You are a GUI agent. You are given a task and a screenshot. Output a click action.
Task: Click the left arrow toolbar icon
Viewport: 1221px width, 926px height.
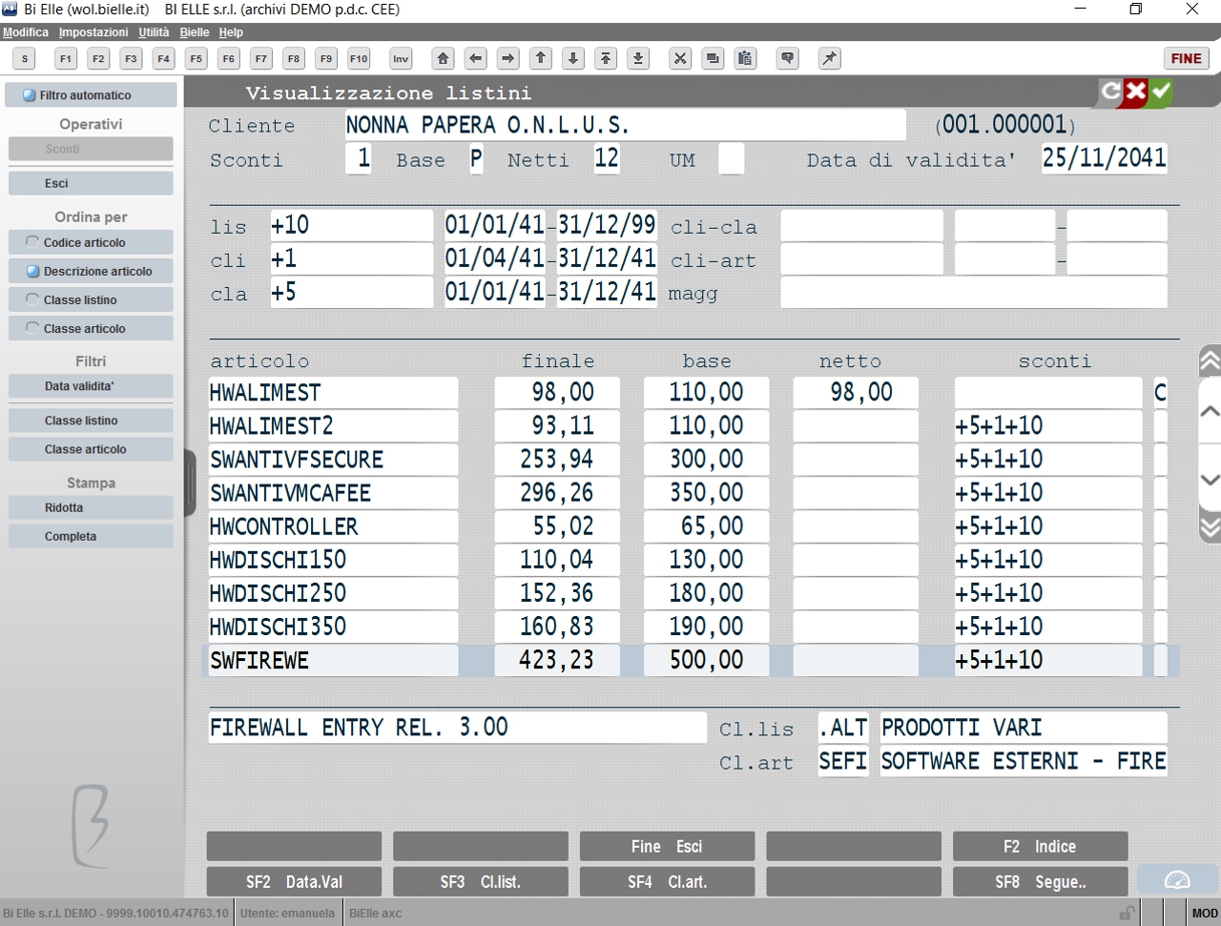476,58
